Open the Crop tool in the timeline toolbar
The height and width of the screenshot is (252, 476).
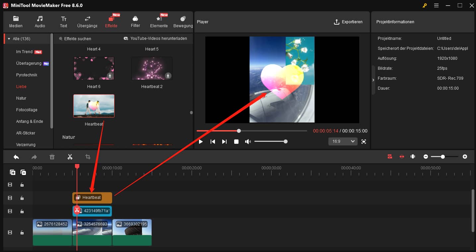88,156
